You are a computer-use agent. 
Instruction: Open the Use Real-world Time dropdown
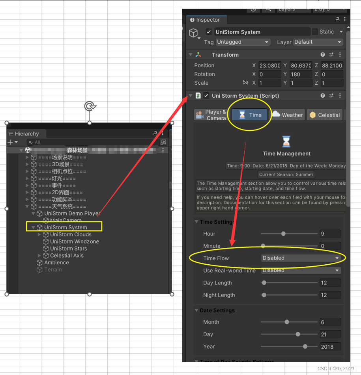click(x=301, y=270)
